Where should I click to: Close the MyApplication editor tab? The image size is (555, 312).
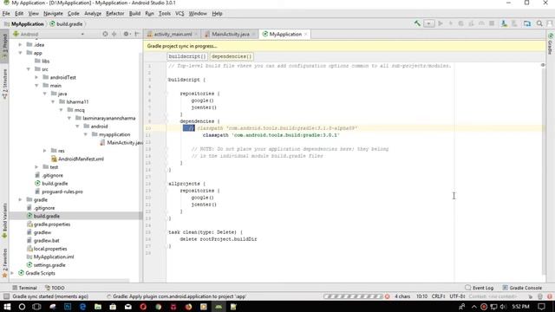pyautogui.click(x=306, y=35)
